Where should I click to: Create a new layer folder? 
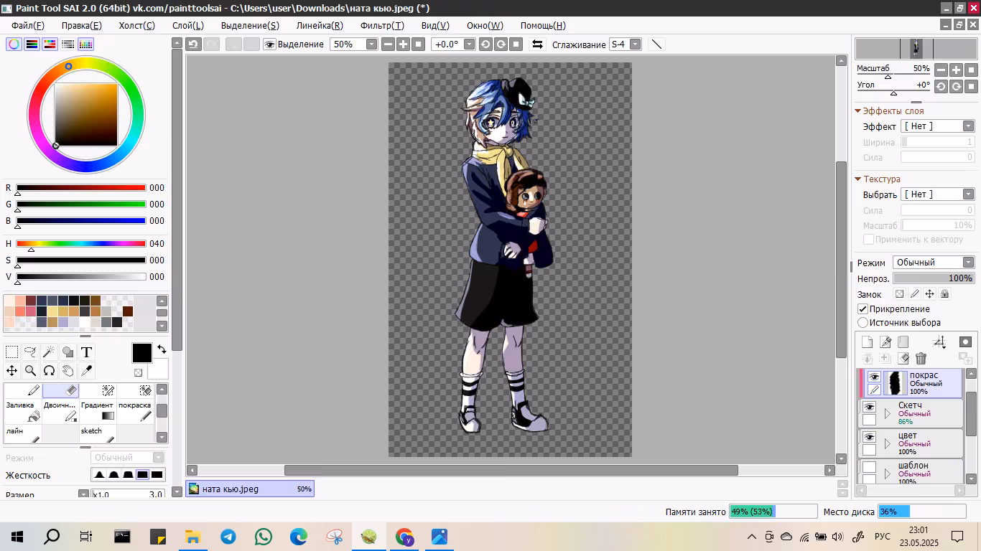tap(903, 342)
